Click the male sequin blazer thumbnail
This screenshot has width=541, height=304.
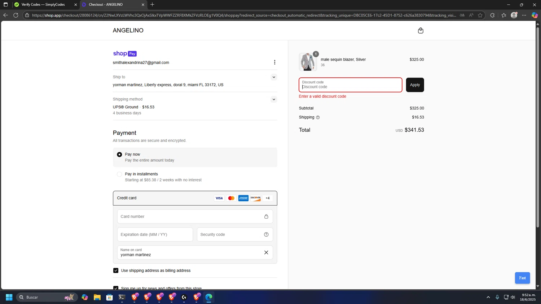[x=308, y=62]
